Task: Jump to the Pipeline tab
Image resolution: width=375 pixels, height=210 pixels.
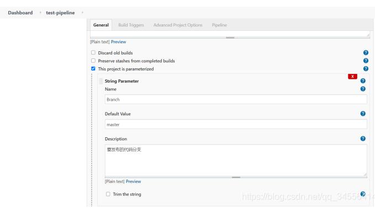Action: pyautogui.click(x=219, y=25)
